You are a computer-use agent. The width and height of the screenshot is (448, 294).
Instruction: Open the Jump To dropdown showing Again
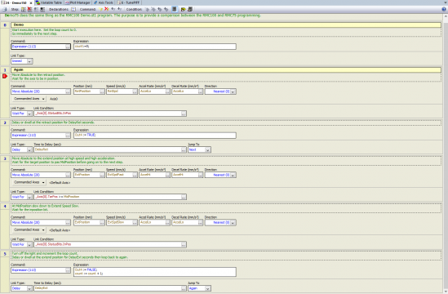(208, 288)
